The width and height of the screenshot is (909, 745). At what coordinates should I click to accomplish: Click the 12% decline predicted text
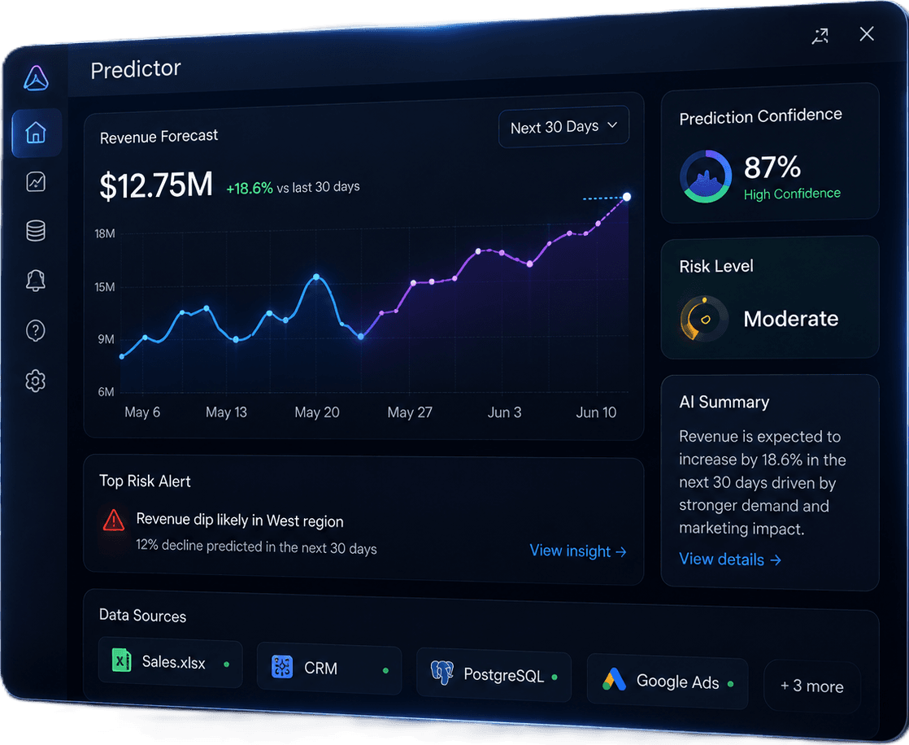click(x=256, y=547)
